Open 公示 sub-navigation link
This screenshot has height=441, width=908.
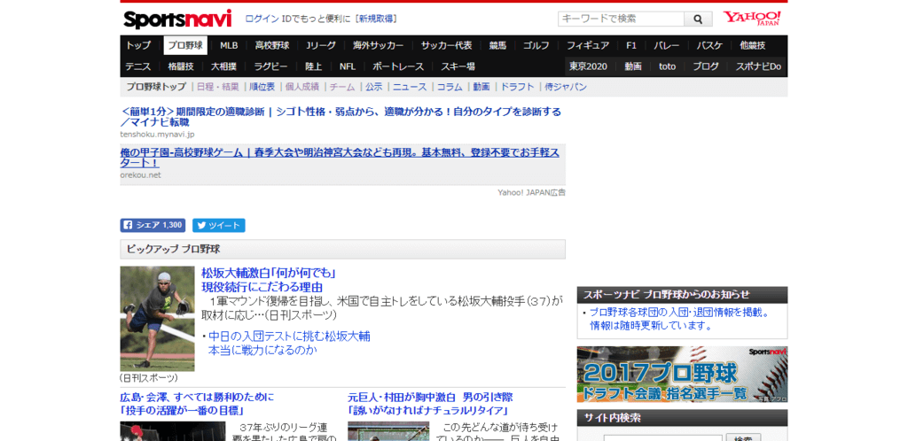click(x=373, y=87)
